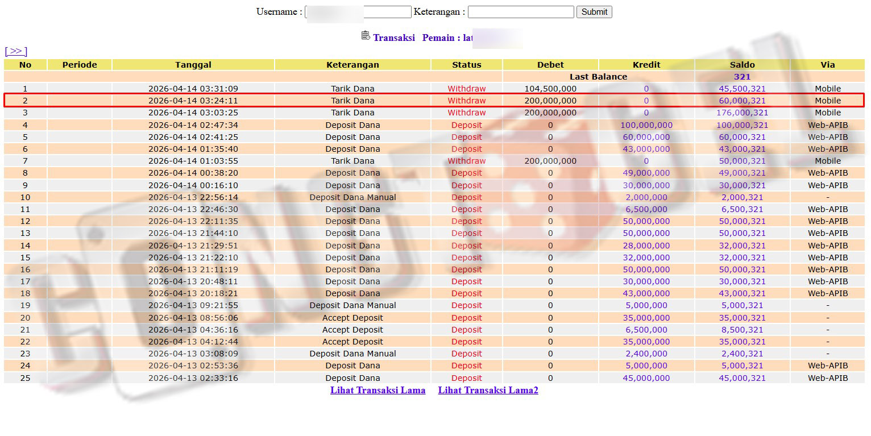
Task: Click the Last Balance label
Action: (598, 77)
